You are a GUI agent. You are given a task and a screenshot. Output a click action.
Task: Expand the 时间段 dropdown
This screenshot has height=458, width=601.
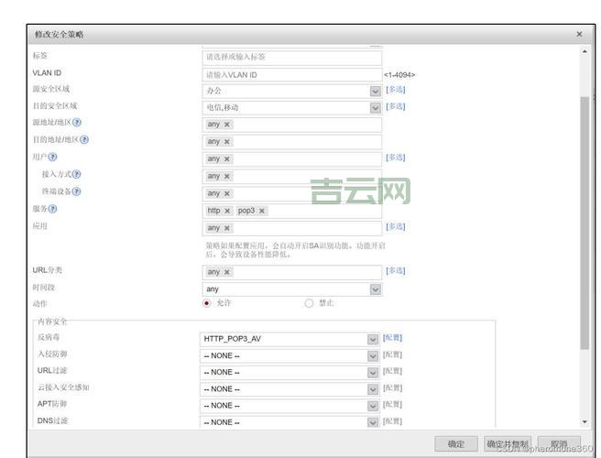[375, 289]
